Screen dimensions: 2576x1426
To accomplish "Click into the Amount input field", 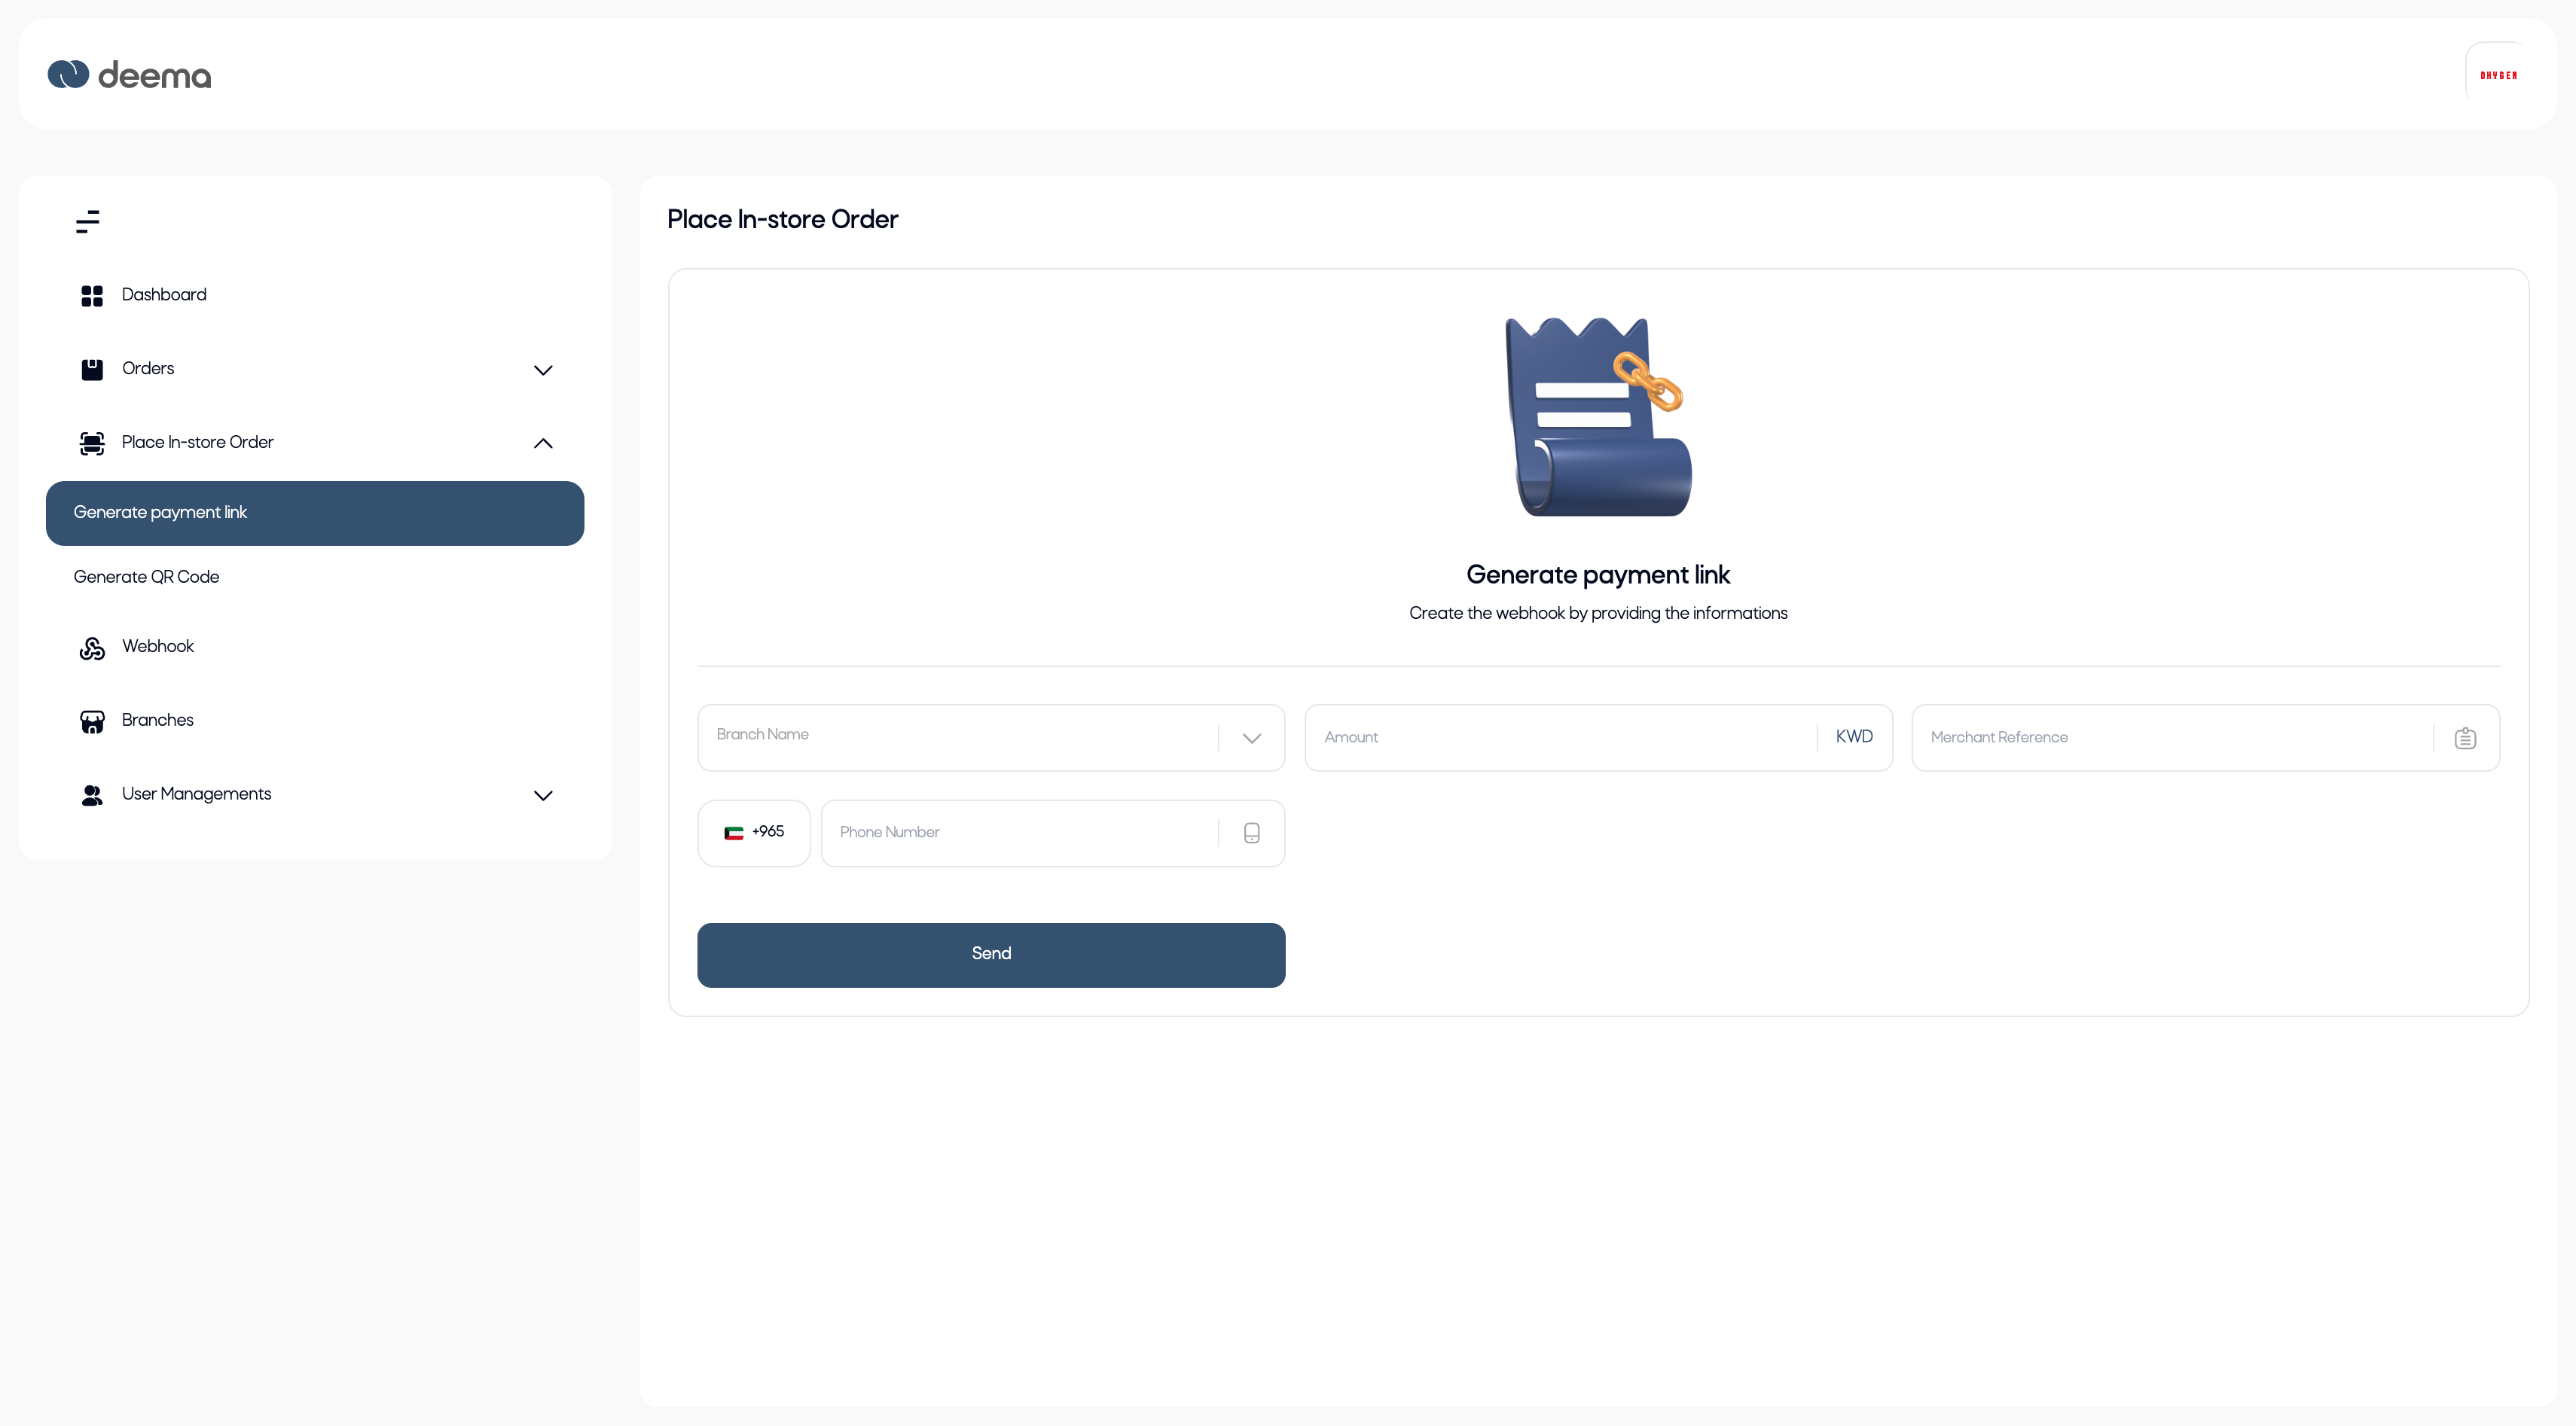I will click(x=1560, y=738).
